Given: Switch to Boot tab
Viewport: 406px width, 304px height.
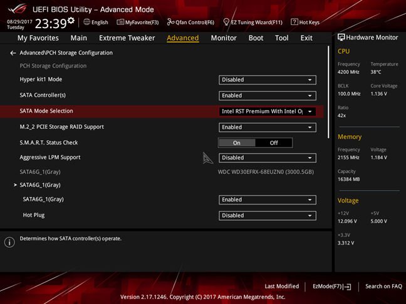Looking at the screenshot, I should pyautogui.click(x=256, y=38).
